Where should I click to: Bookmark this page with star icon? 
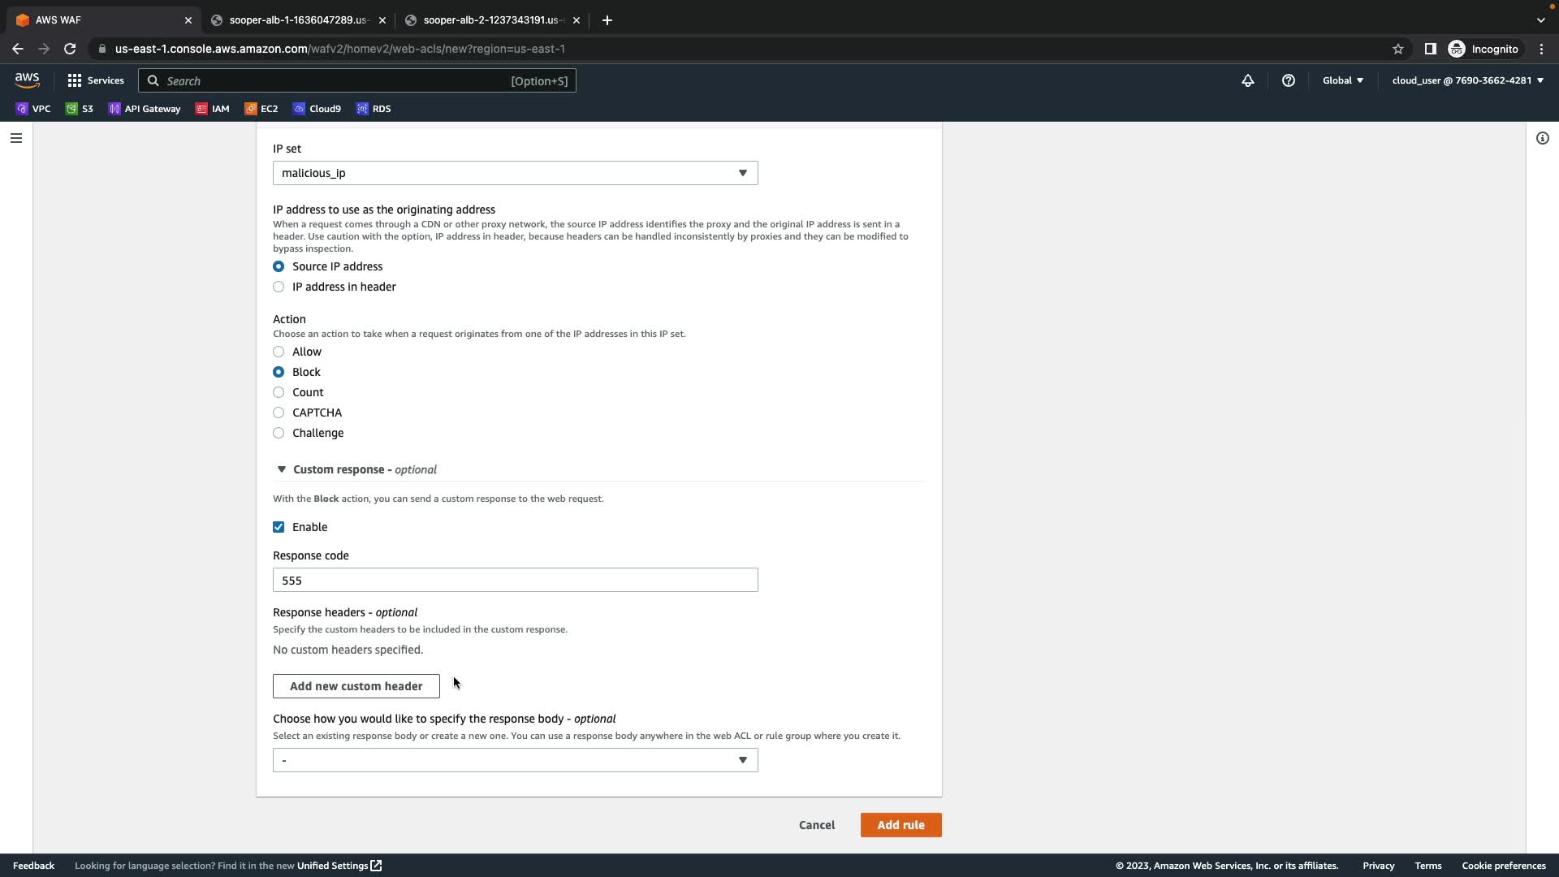click(1397, 49)
